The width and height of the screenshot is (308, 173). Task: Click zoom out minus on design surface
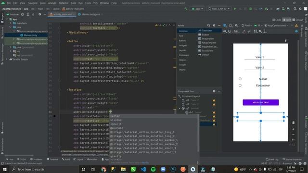(293, 135)
